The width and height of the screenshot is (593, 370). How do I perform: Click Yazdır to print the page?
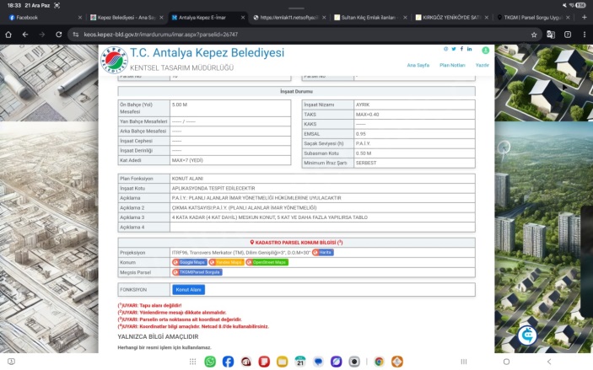(x=482, y=64)
